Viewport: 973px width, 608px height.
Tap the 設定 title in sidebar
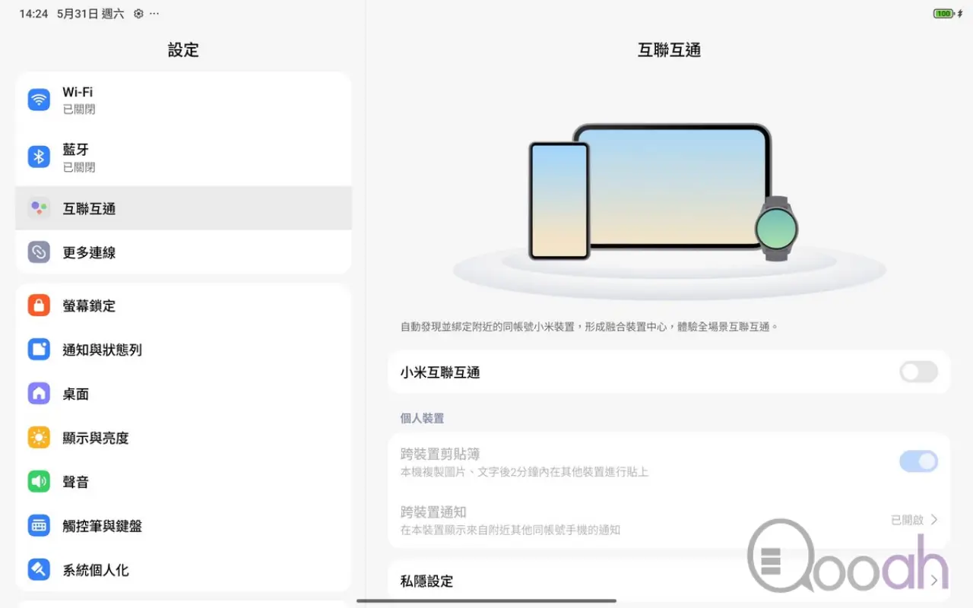pos(183,50)
